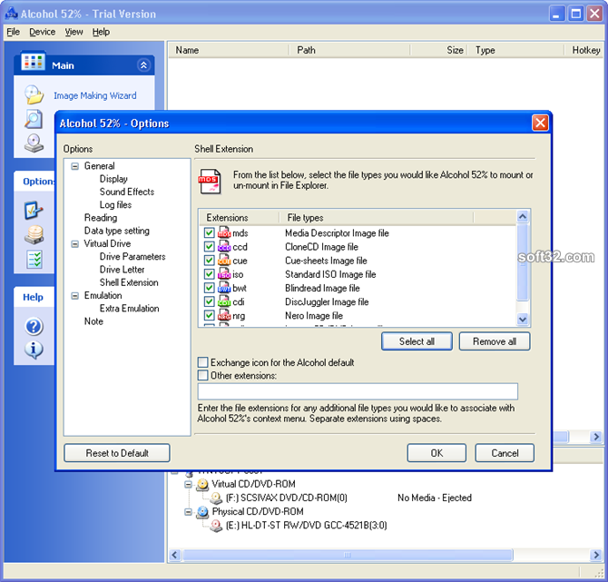Click the E: HL-DT-ST drive icon
Image resolution: width=608 pixels, height=582 pixels.
pyautogui.click(x=216, y=526)
